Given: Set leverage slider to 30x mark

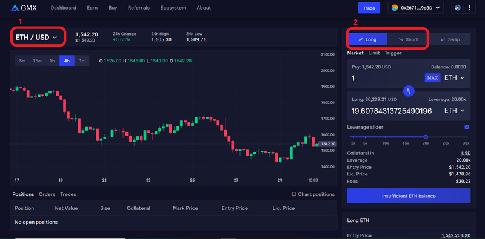Looking at the screenshot, I should click(x=466, y=137).
